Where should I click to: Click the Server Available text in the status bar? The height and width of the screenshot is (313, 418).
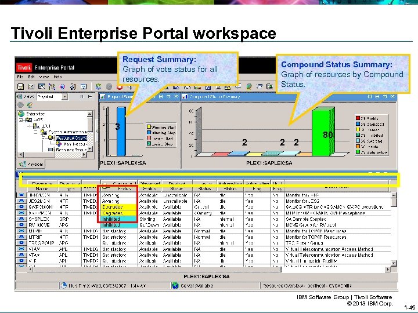coord(197,286)
